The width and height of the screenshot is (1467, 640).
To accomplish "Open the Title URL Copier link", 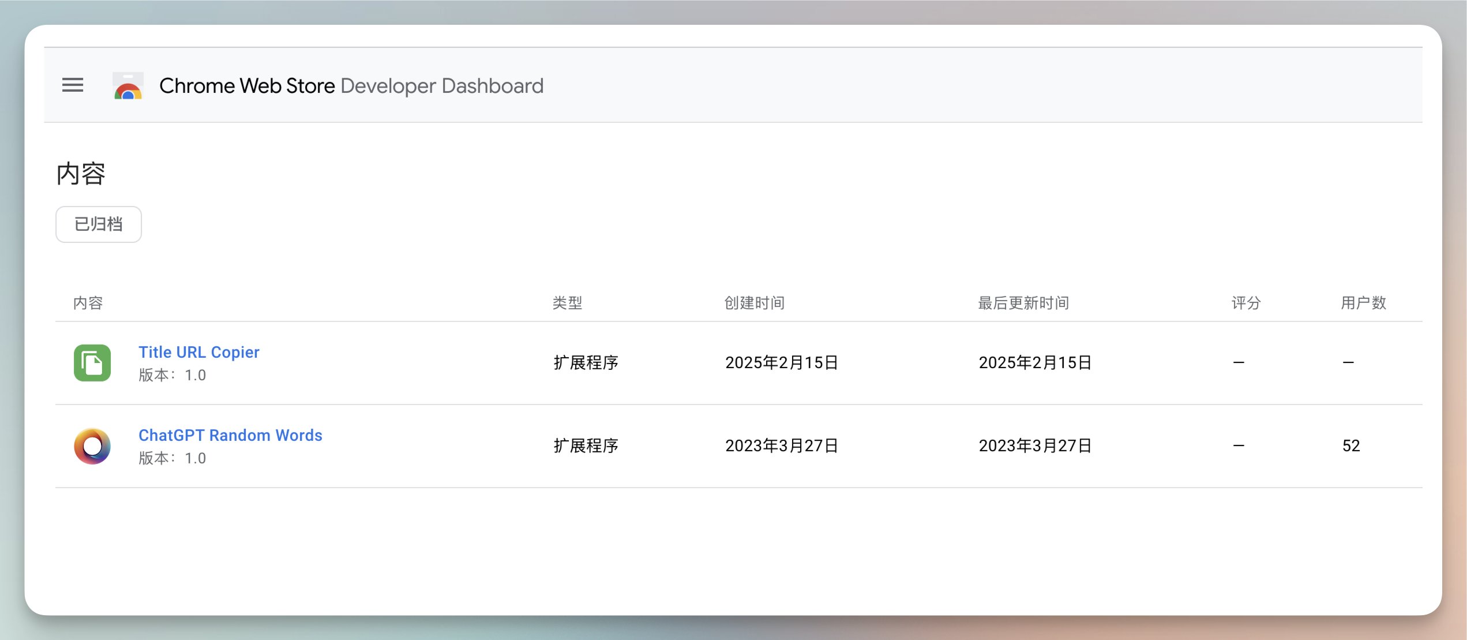I will (199, 352).
